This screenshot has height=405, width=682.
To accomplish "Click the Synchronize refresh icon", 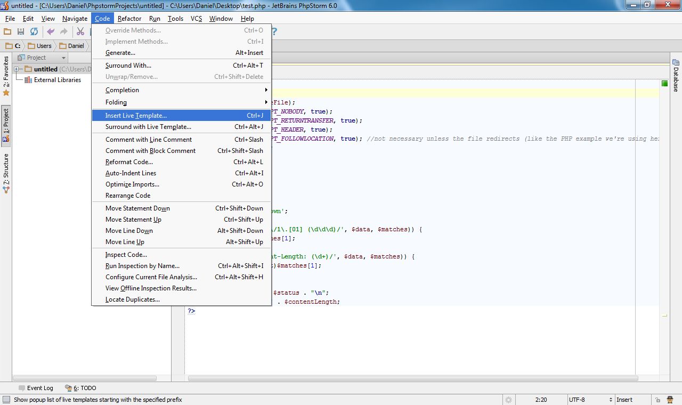I will pyautogui.click(x=34, y=32).
